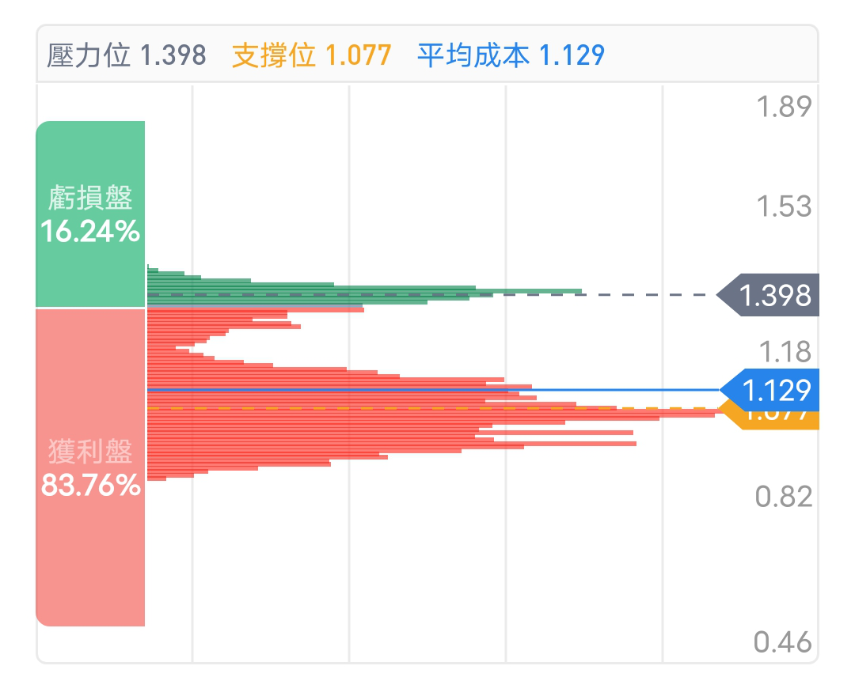Click the 16.24% loss percentage text
855x681 pixels.
coord(90,232)
